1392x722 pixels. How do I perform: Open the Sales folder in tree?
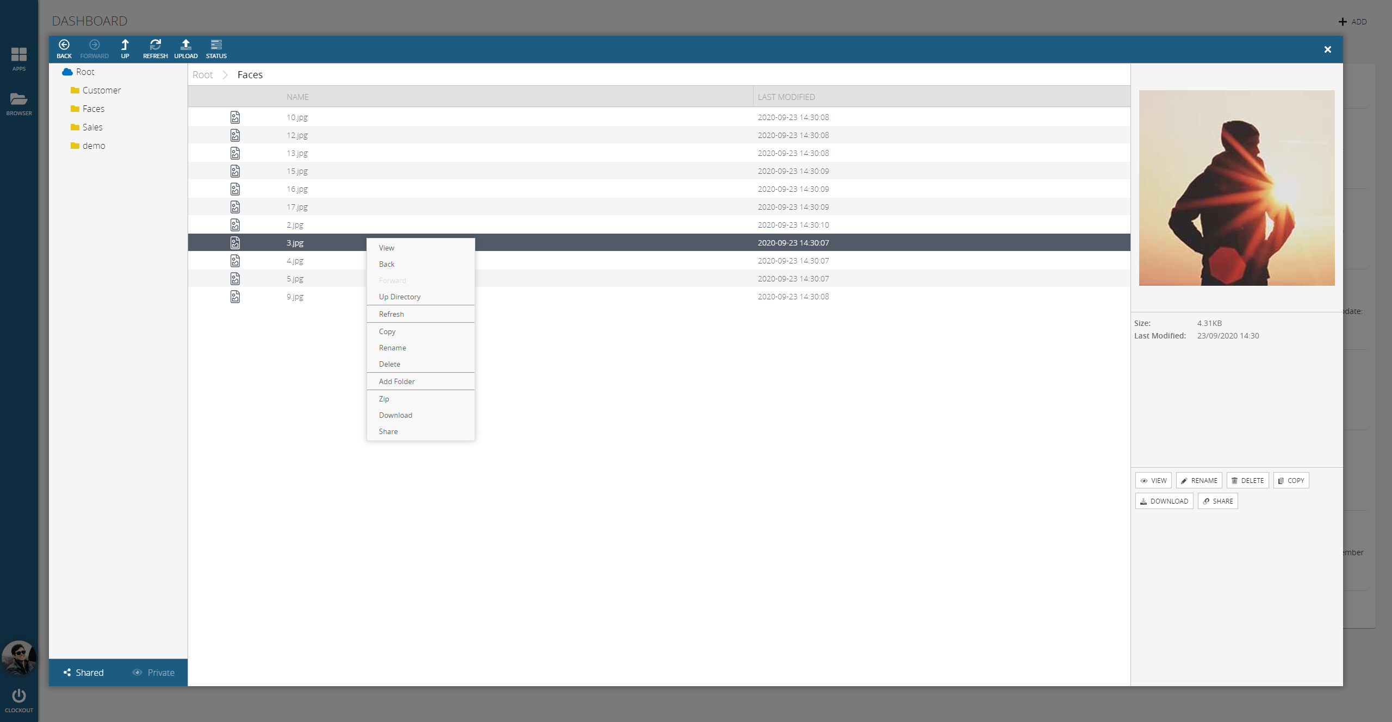point(92,127)
